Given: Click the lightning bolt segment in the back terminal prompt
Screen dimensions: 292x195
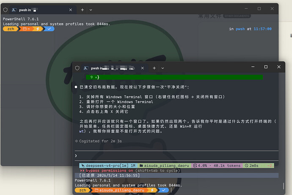Looking at the screenshot, I should tap(38, 29).
